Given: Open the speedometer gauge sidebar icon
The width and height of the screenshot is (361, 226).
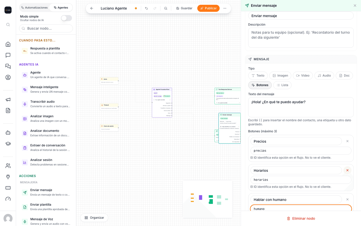Looking at the screenshot, I should pos(8,199).
